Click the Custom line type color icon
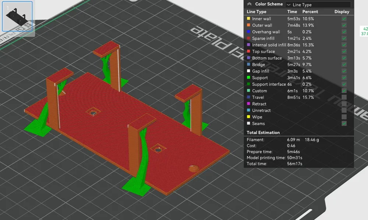The width and height of the screenshot is (368, 220). 249,91
